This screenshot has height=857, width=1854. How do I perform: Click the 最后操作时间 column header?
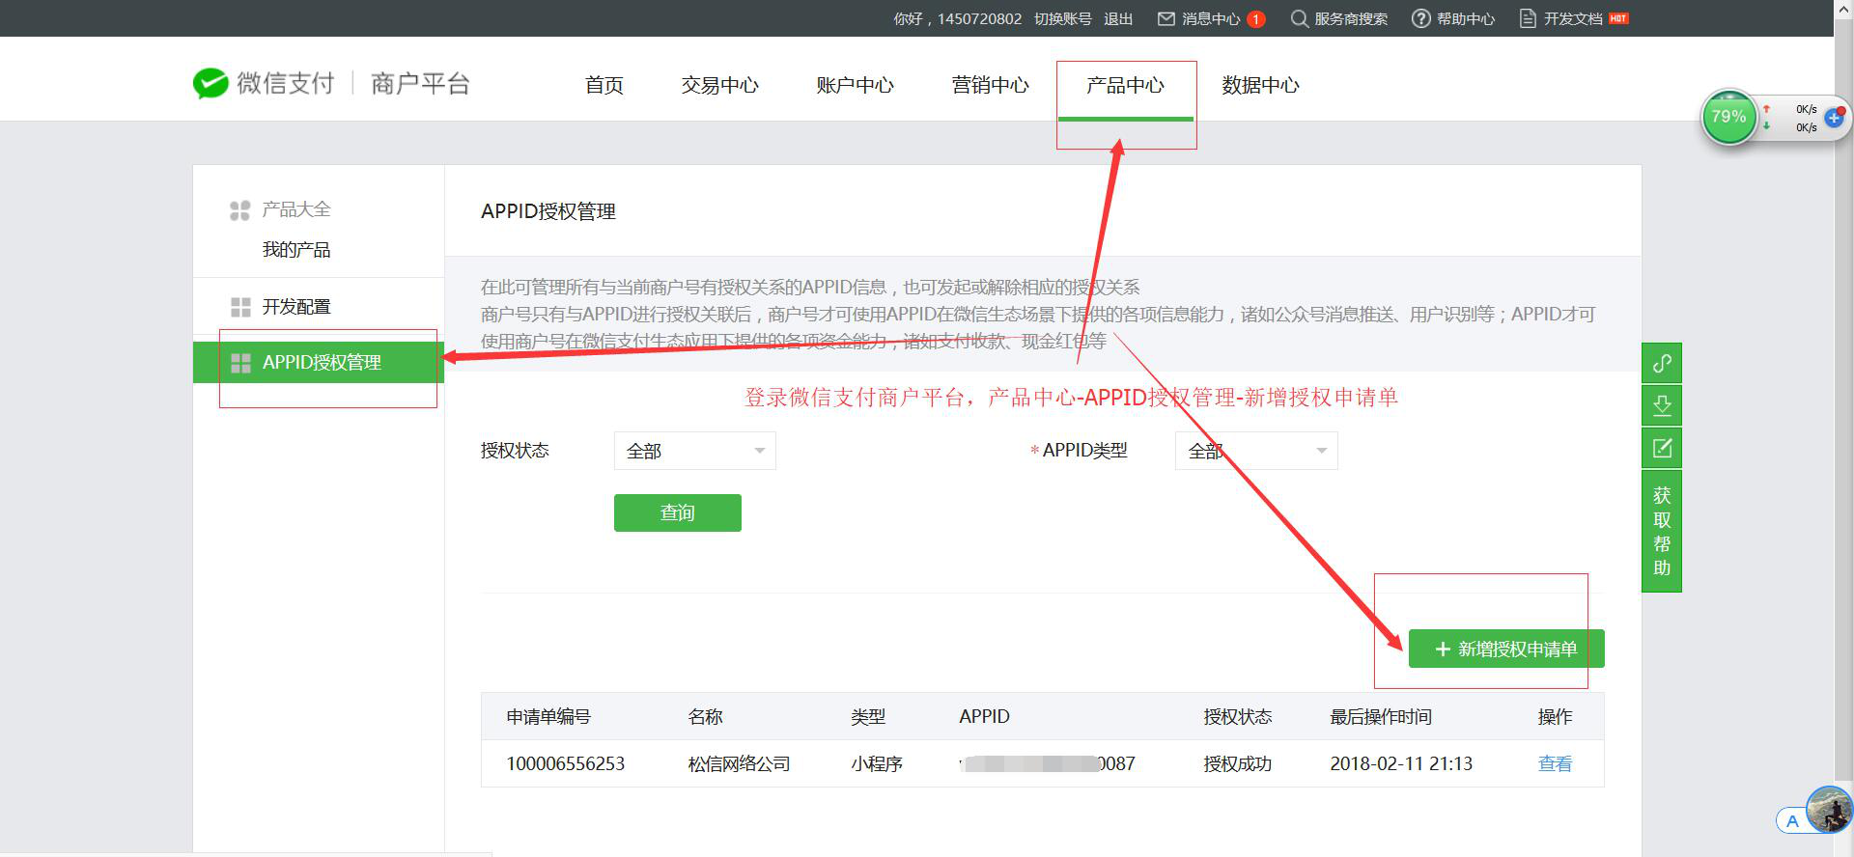click(x=1381, y=716)
